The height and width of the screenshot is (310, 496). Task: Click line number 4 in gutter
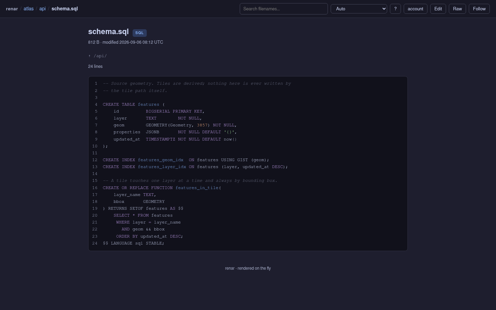click(96, 104)
